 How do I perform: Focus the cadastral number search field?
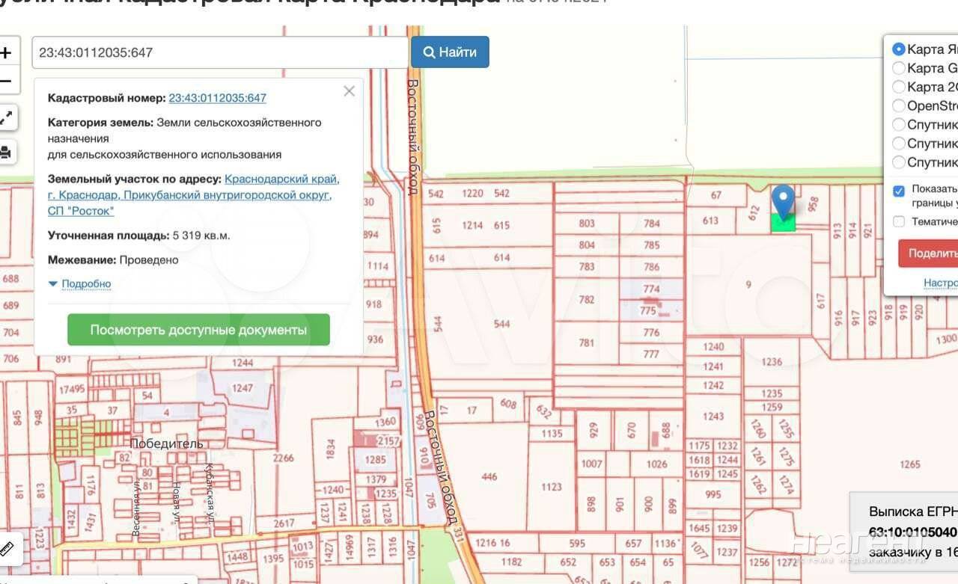coord(219,53)
